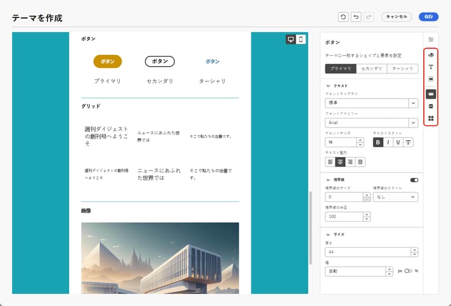Increase the border size stepper

click(366, 195)
